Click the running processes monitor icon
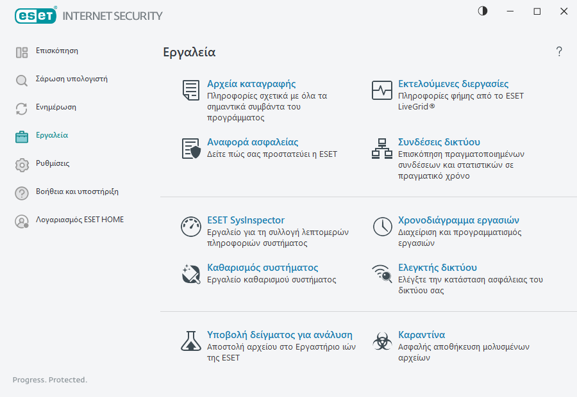Viewport: 577px width, 397px height. [382, 90]
